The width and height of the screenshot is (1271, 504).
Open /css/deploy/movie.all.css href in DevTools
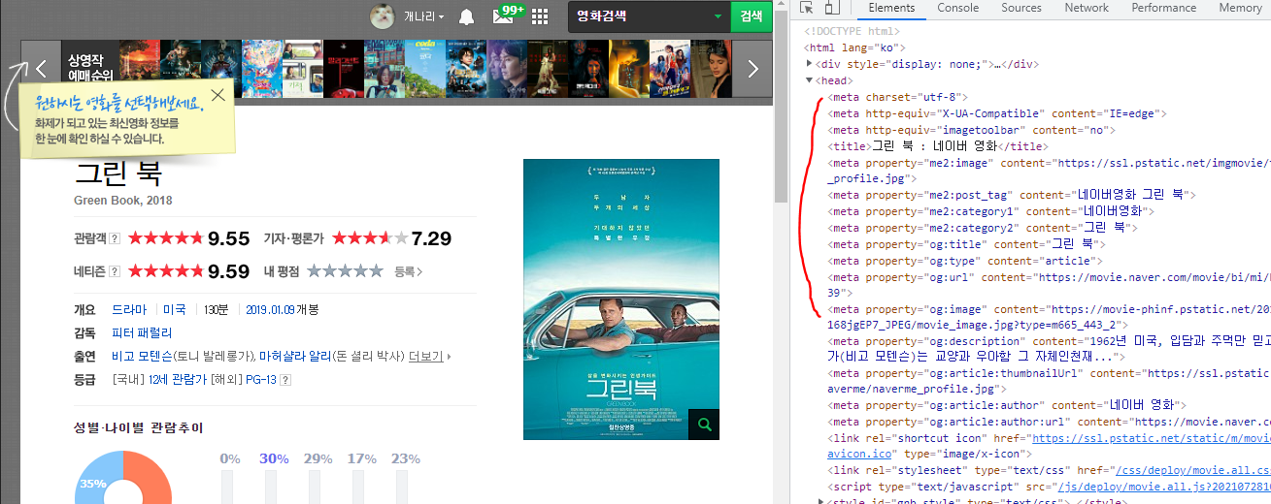click(x=1192, y=470)
